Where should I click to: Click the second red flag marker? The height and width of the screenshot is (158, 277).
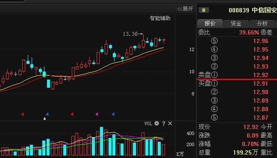point(72,115)
